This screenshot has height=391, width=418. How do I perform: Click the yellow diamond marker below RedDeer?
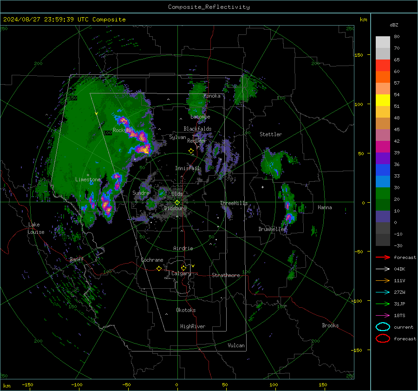tap(191, 151)
